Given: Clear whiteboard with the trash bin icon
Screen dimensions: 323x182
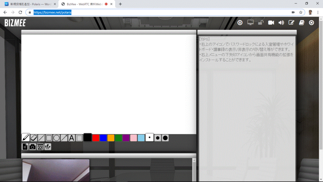Looking at the screenshot, I should click(x=40, y=147).
